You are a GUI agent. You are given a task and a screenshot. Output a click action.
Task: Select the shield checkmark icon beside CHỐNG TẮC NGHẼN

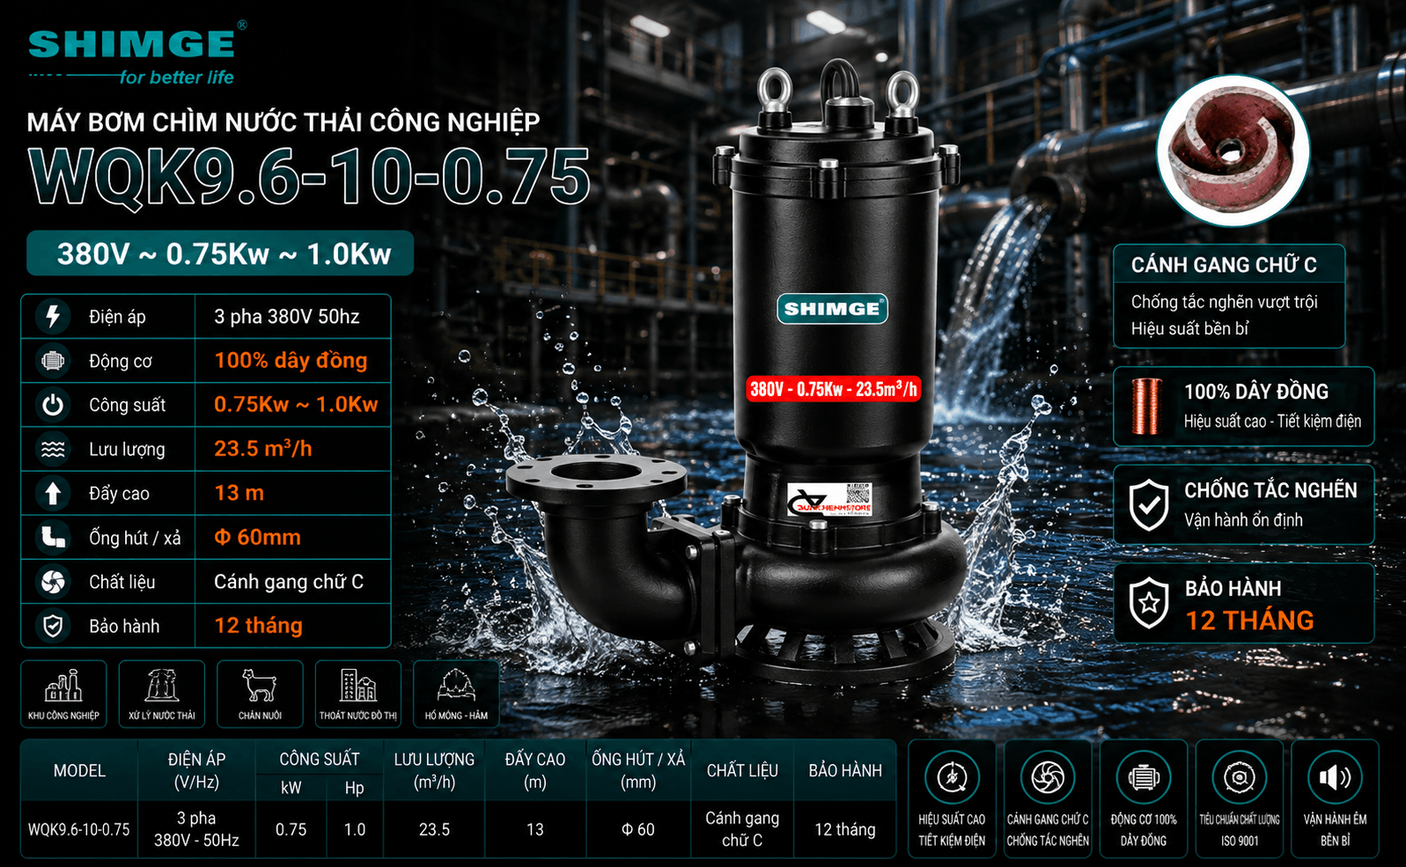coord(1149,505)
